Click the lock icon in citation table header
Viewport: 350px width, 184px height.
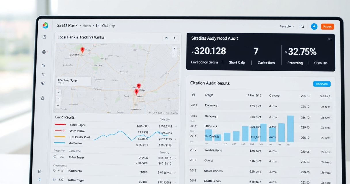pos(193,95)
